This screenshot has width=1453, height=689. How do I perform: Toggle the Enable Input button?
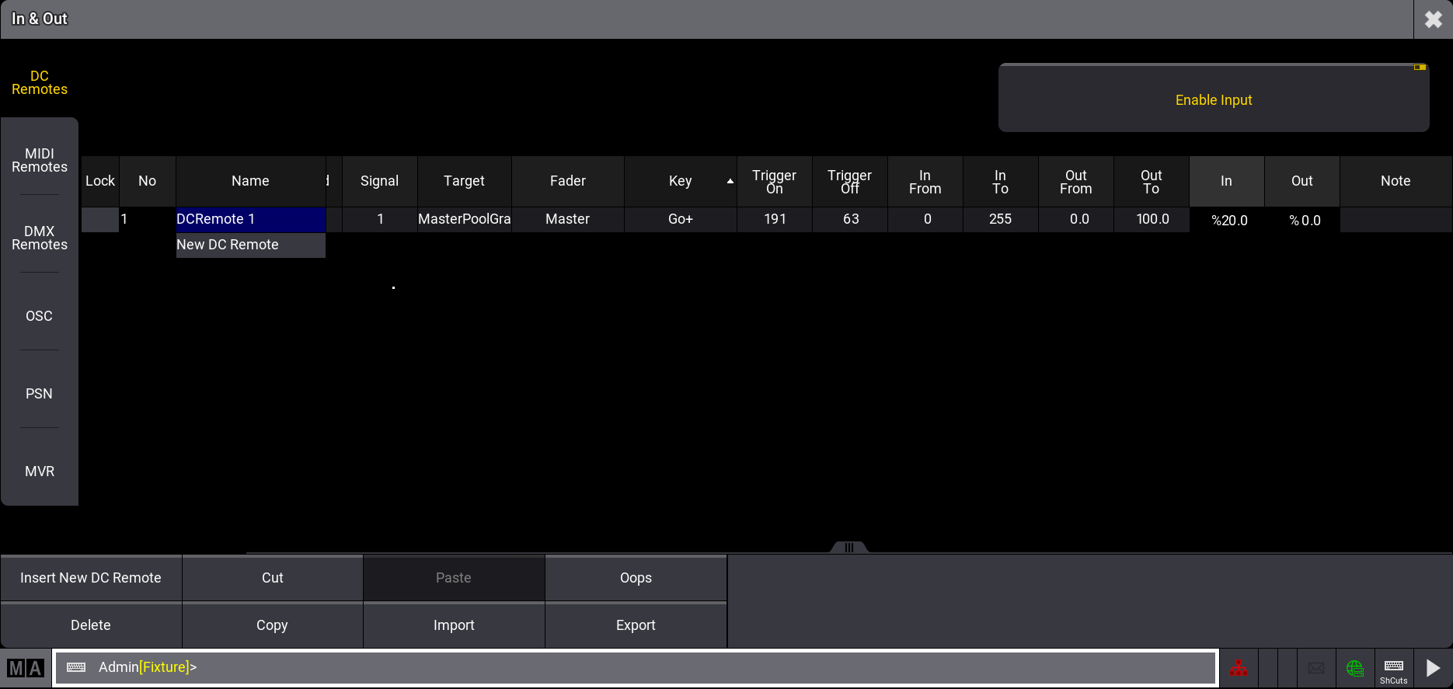[x=1213, y=99]
